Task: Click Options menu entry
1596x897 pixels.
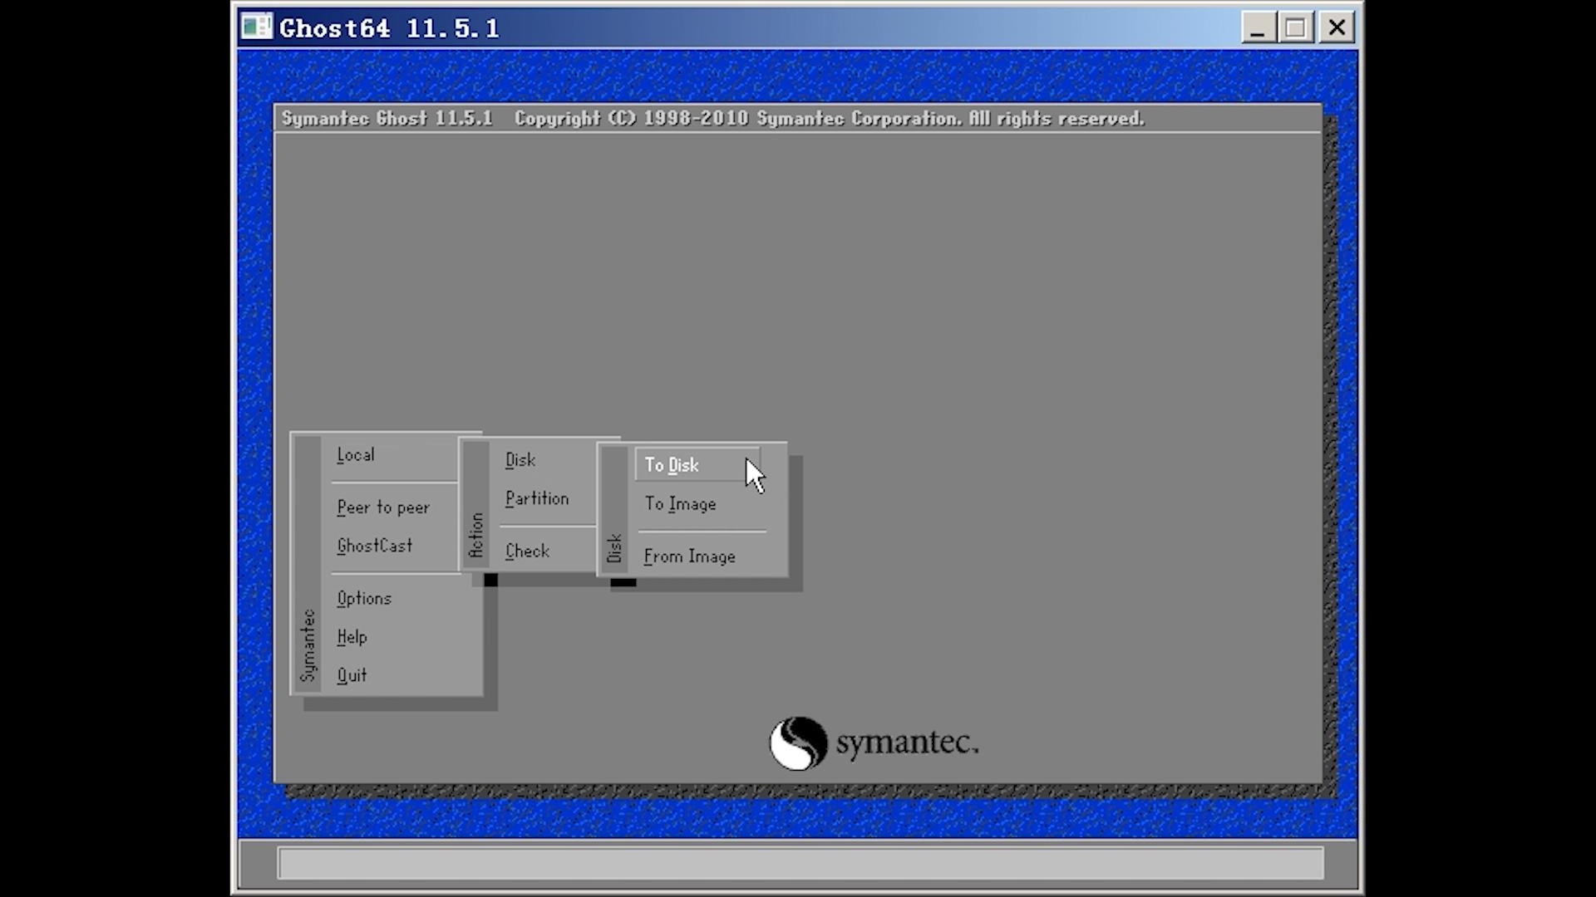Action: (362, 598)
